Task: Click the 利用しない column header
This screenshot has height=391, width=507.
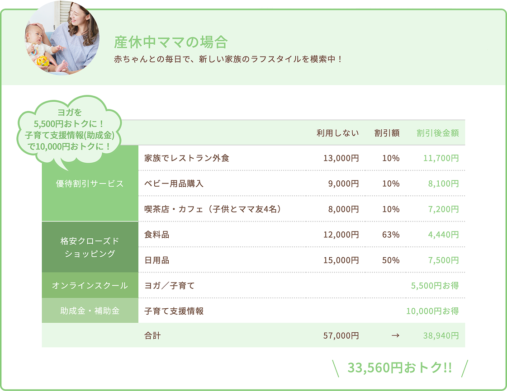Action: coord(337,132)
